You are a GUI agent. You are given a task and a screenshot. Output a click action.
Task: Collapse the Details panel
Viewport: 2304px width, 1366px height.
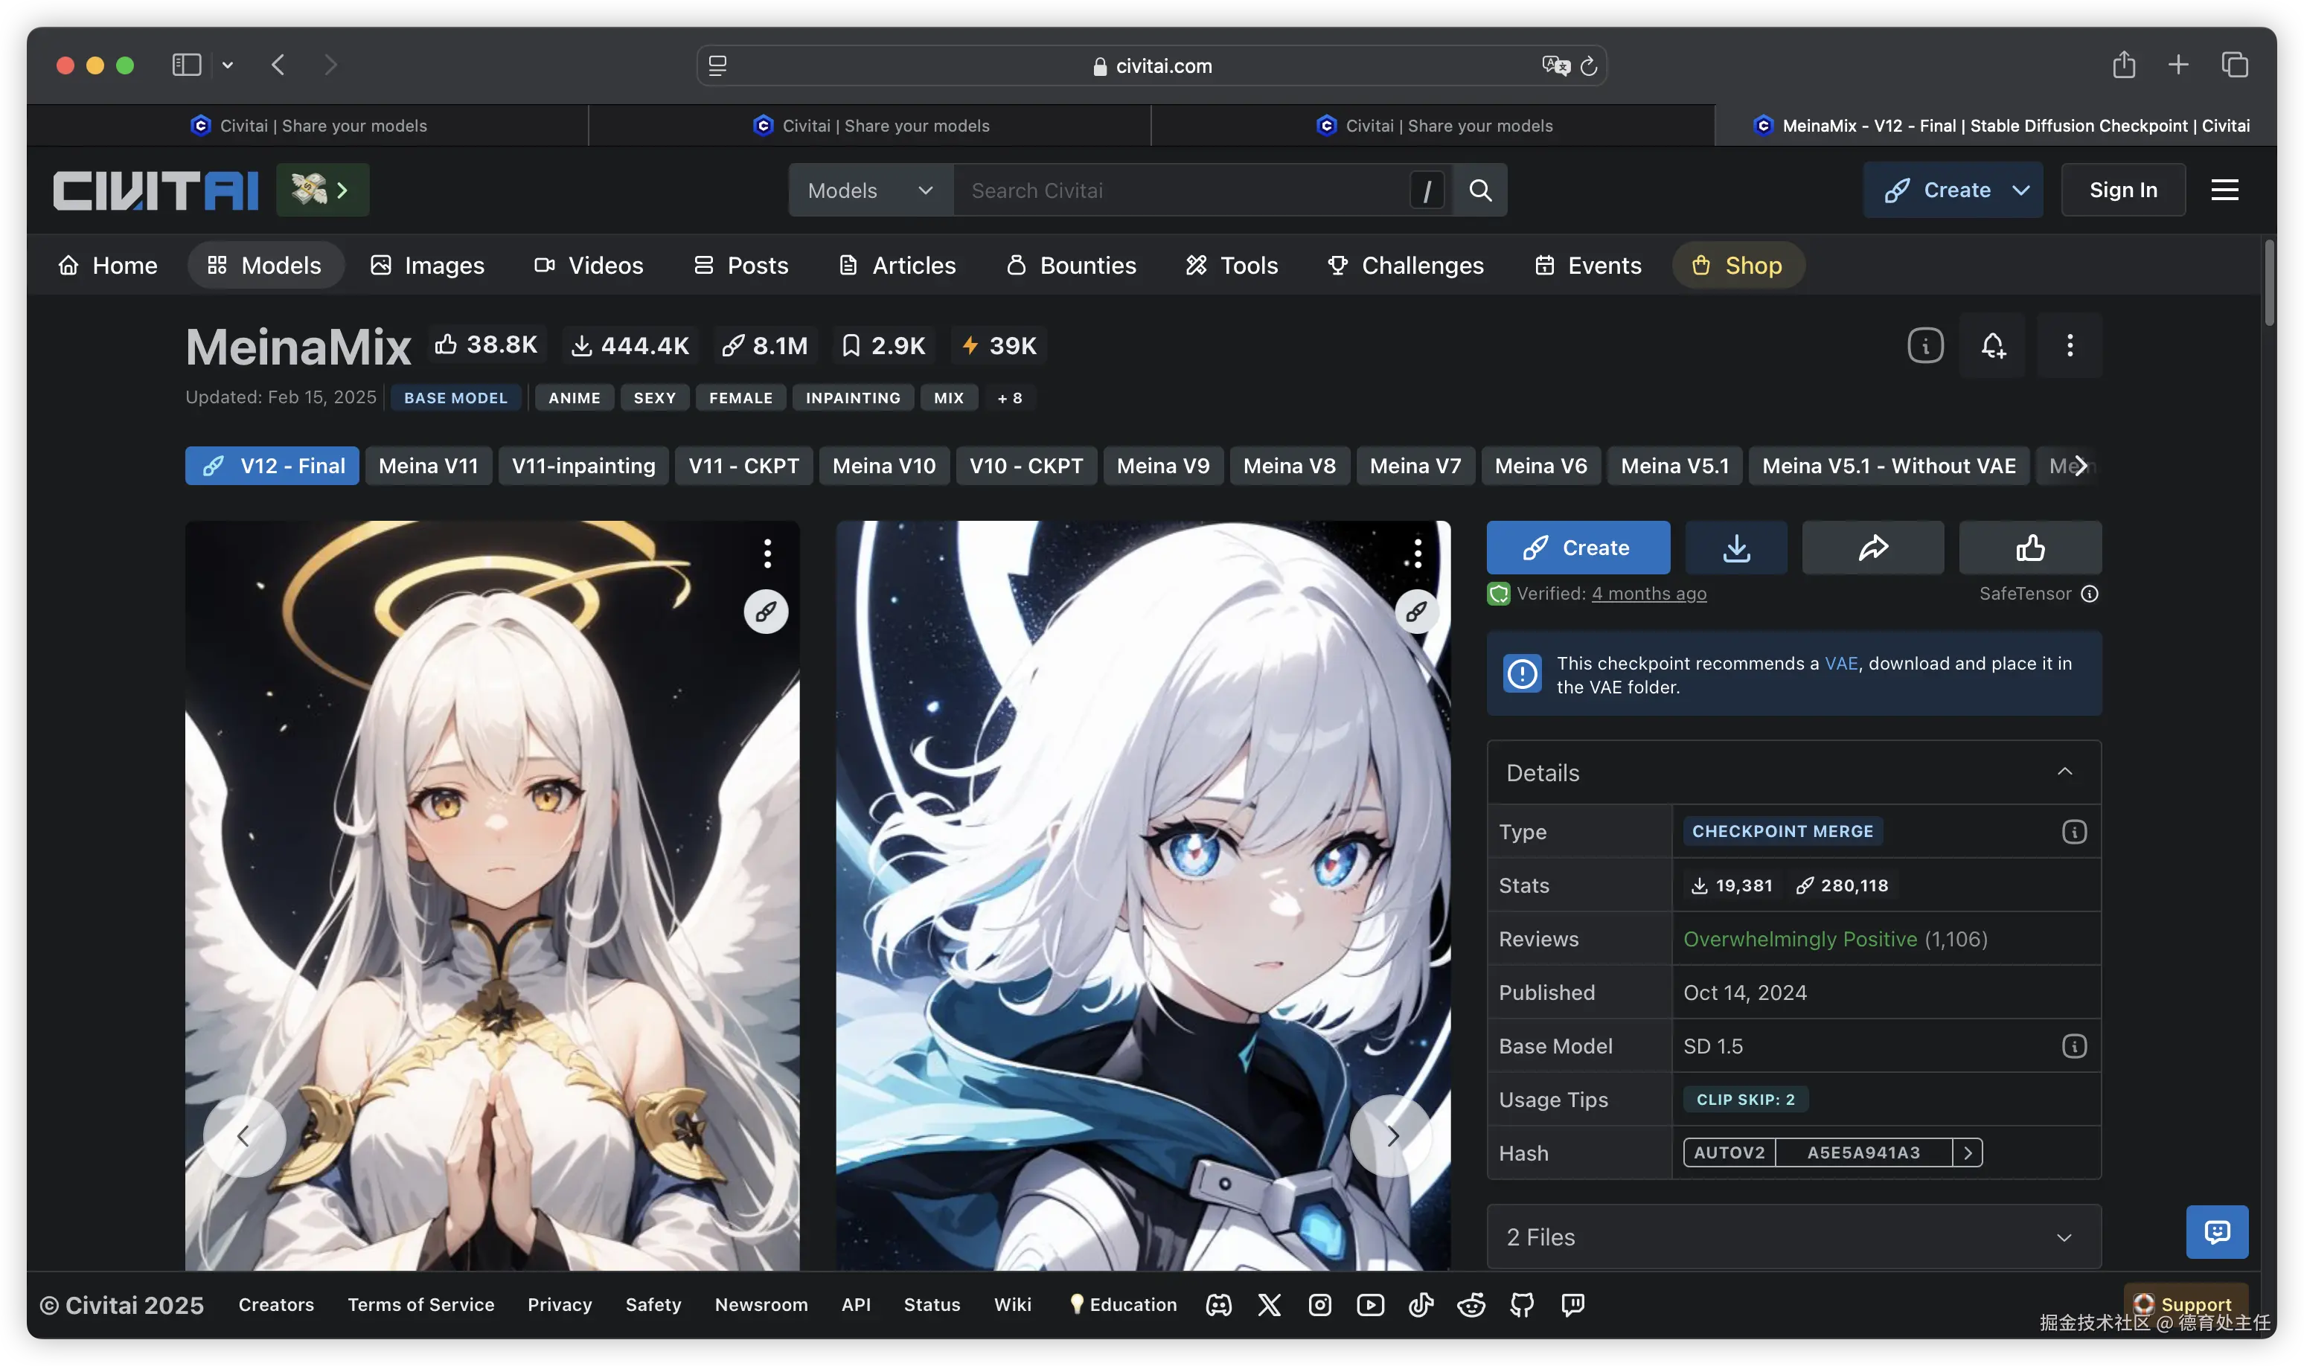click(2064, 772)
